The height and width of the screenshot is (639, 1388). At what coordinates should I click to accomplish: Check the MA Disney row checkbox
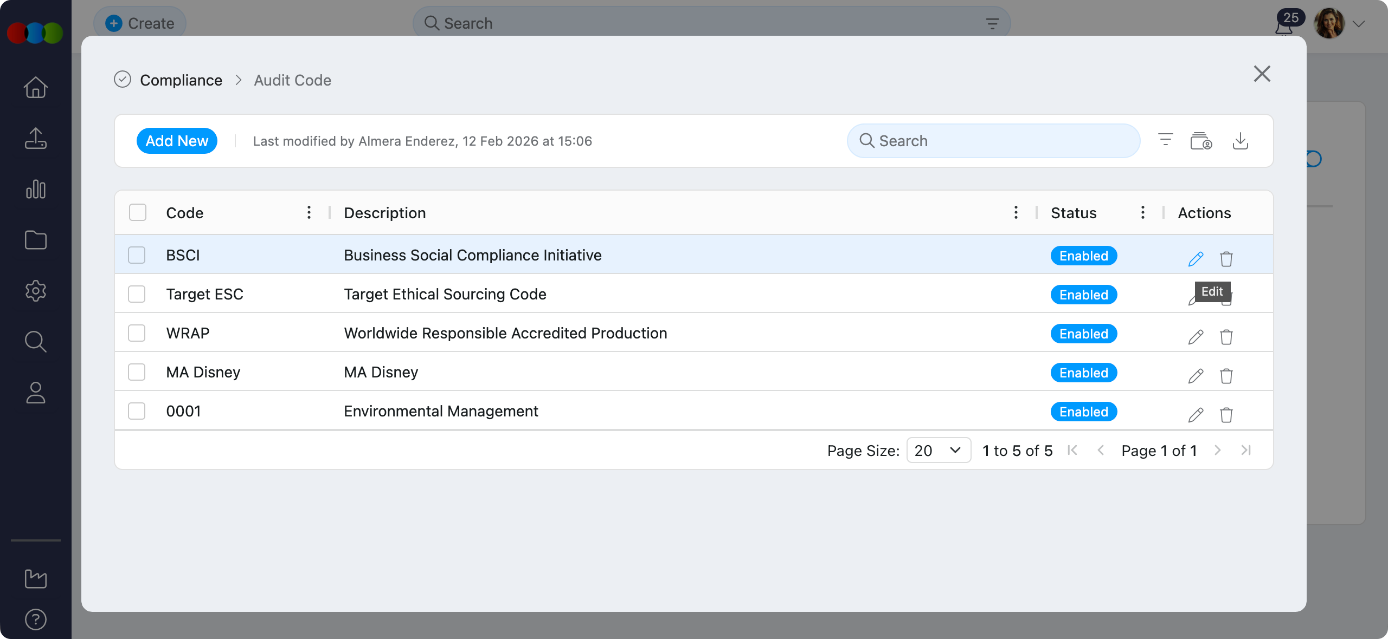(137, 372)
